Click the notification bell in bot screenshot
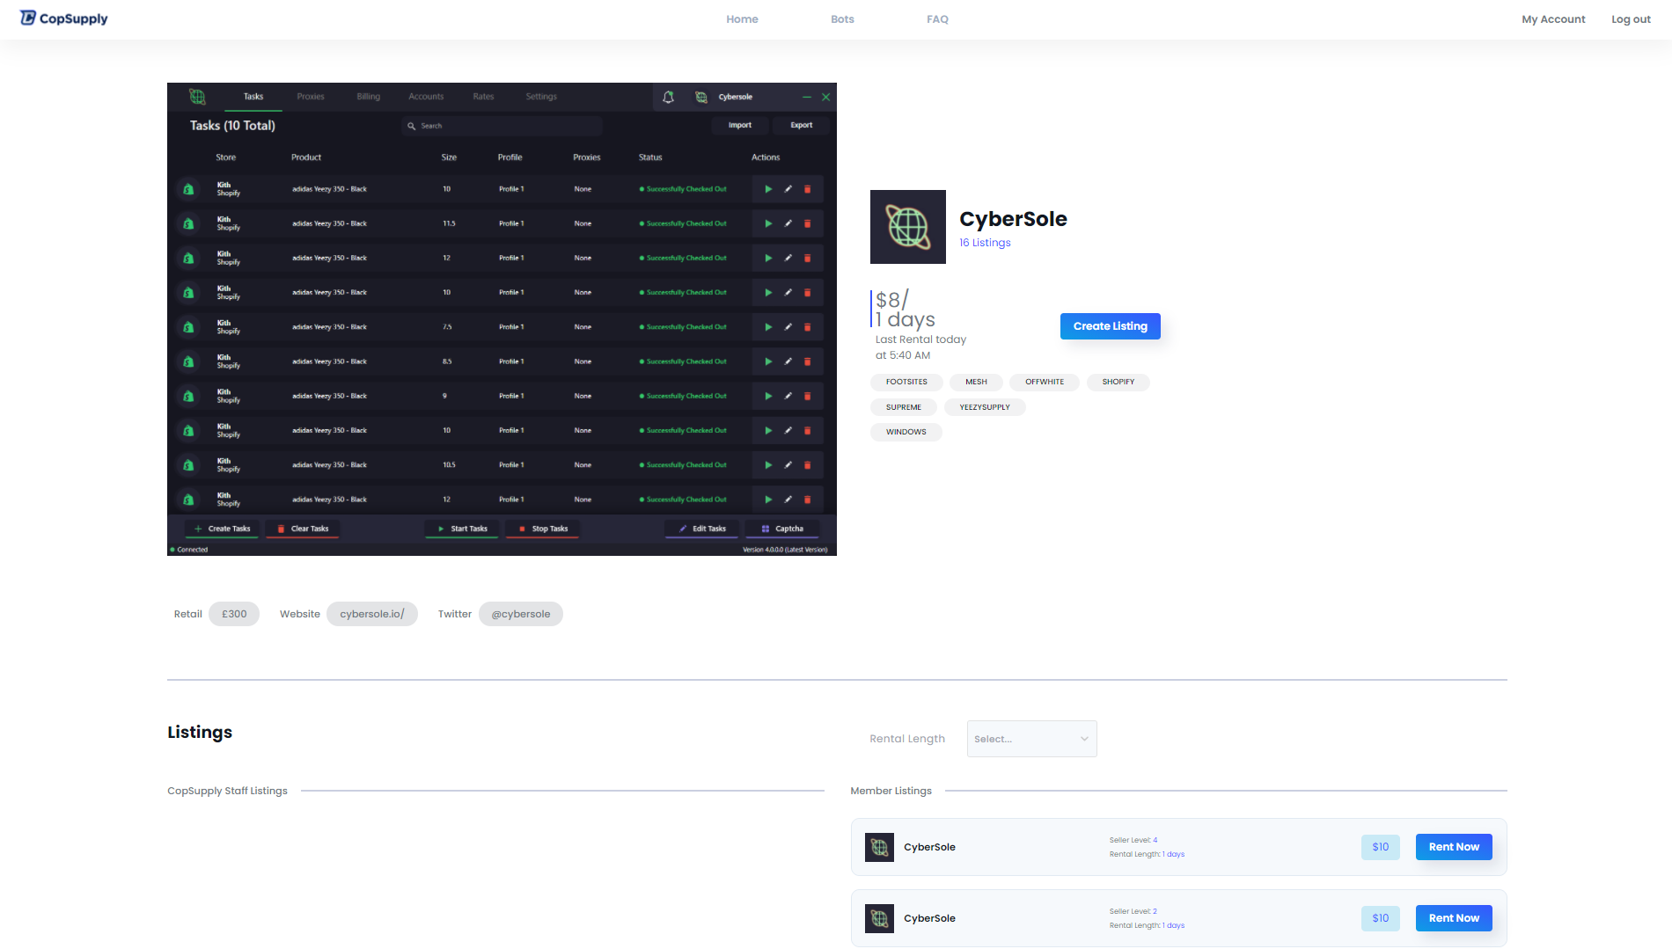 (668, 98)
